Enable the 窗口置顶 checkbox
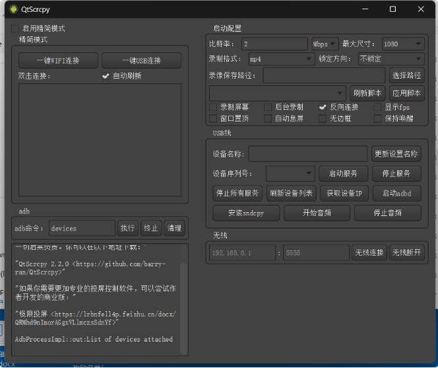The height and width of the screenshot is (368, 438). point(213,118)
